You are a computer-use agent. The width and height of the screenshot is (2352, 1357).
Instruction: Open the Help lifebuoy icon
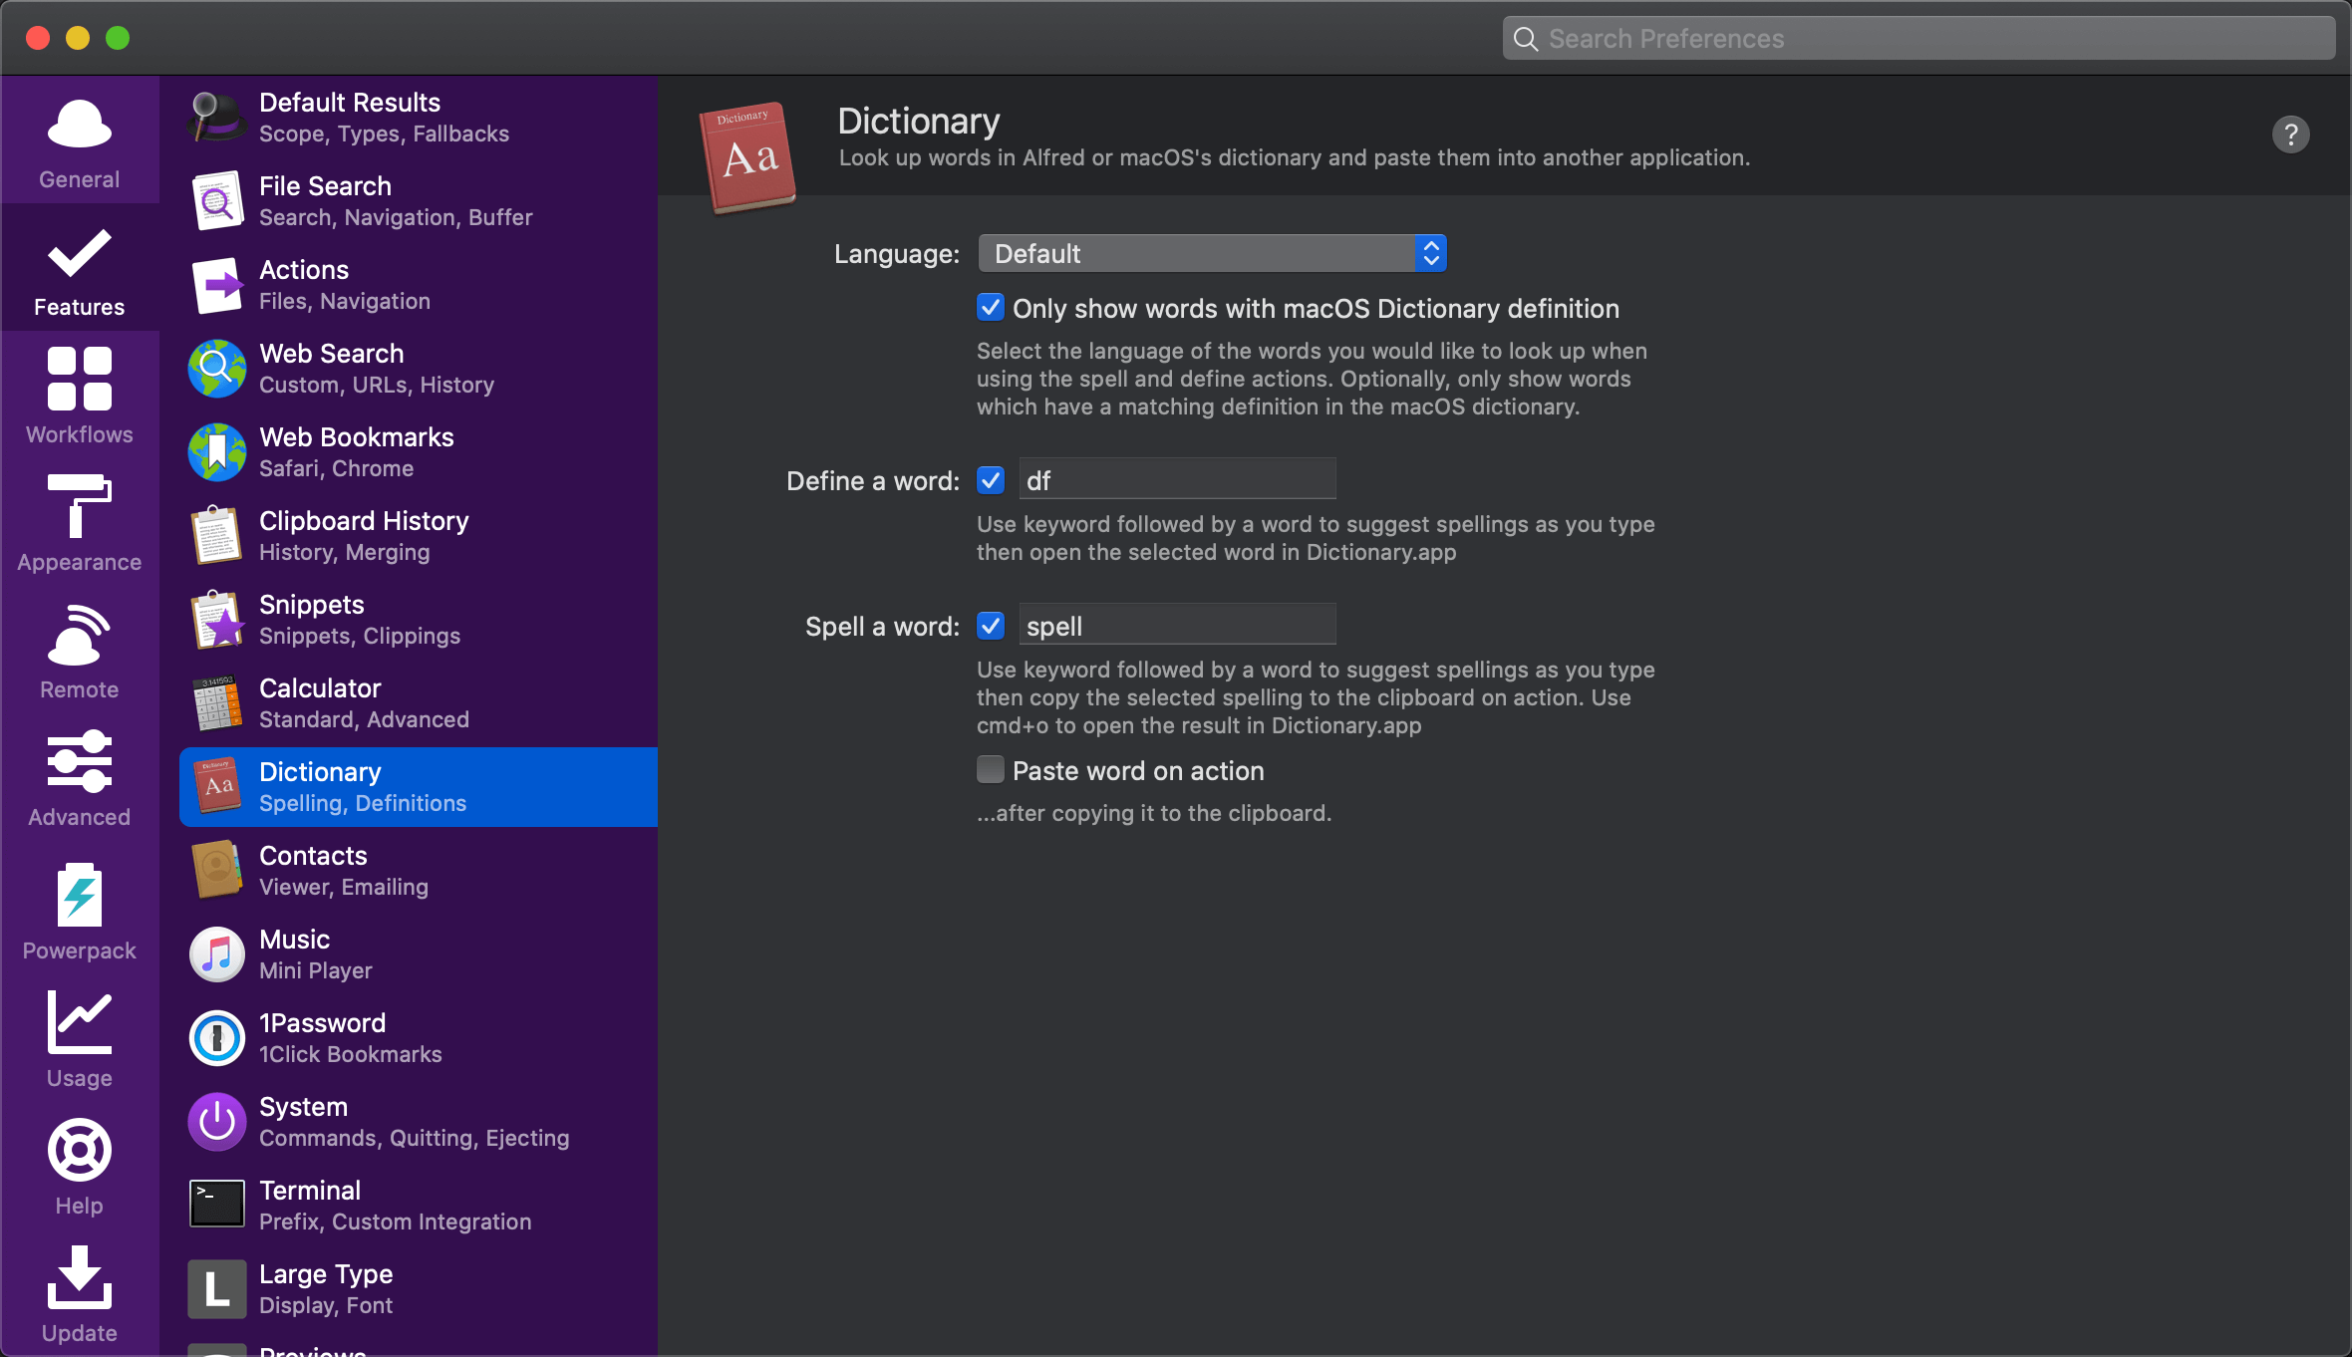pos(79,1150)
